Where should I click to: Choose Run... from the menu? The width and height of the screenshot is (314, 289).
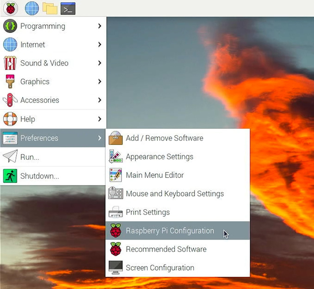[x=53, y=157]
